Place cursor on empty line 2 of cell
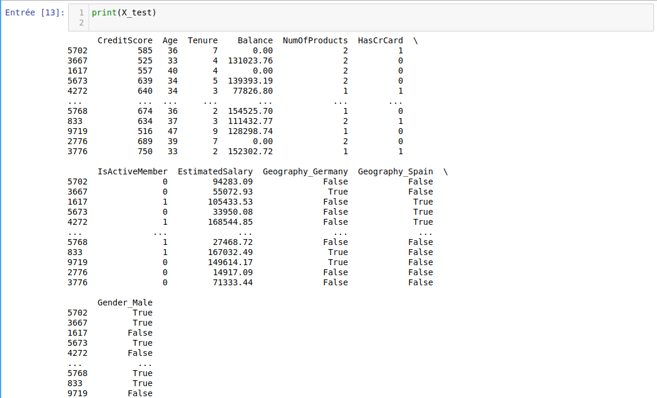657x398 pixels. 238,23
